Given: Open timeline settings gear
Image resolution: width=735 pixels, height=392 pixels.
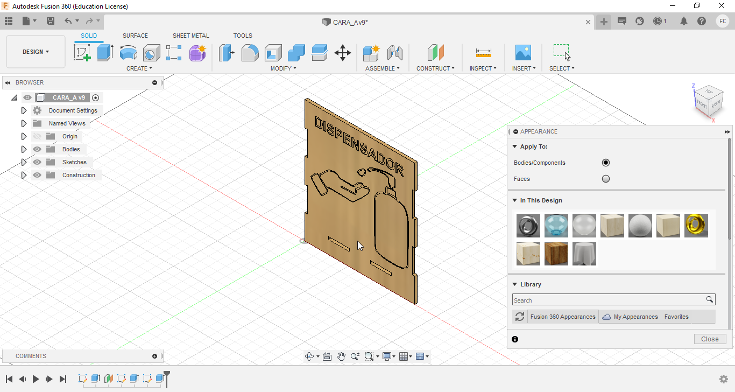Looking at the screenshot, I should pos(724,379).
